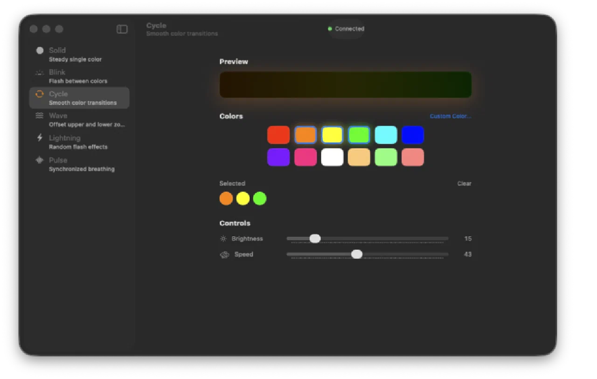The height and width of the screenshot is (379, 597).
Task: Open the Custom Color link
Action: (x=451, y=116)
